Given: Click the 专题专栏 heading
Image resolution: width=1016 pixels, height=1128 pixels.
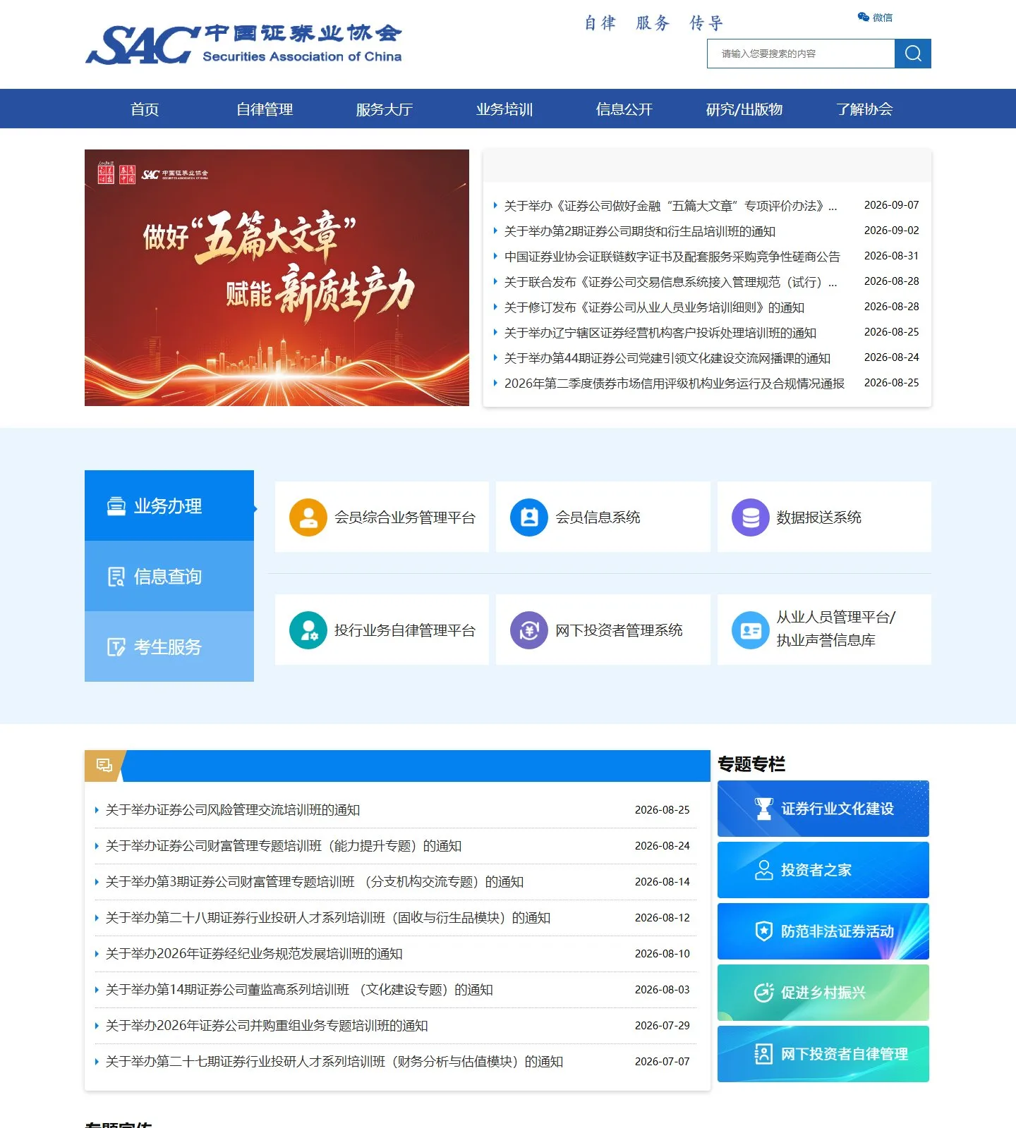Looking at the screenshot, I should click(751, 764).
